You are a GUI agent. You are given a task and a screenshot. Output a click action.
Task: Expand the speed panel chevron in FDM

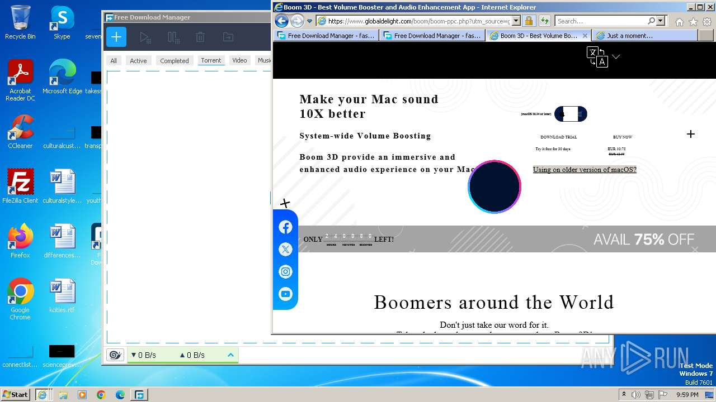click(x=230, y=355)
